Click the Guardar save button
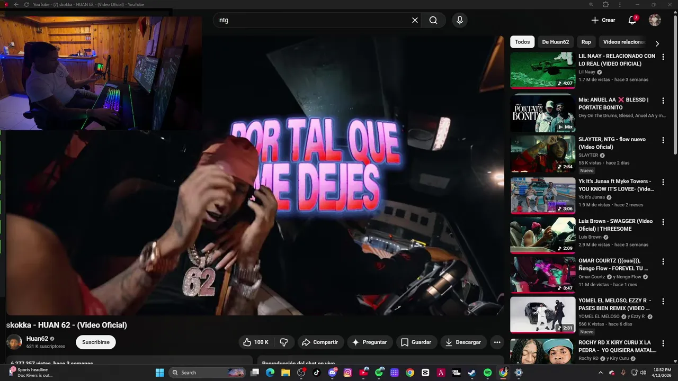 click(x=416, y=342)
